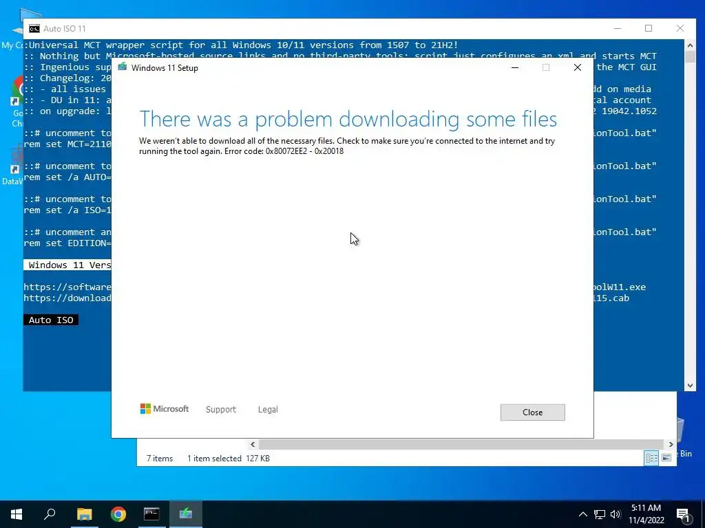Click '7 items' in Explorer status bar

click(x=160, y=459)
